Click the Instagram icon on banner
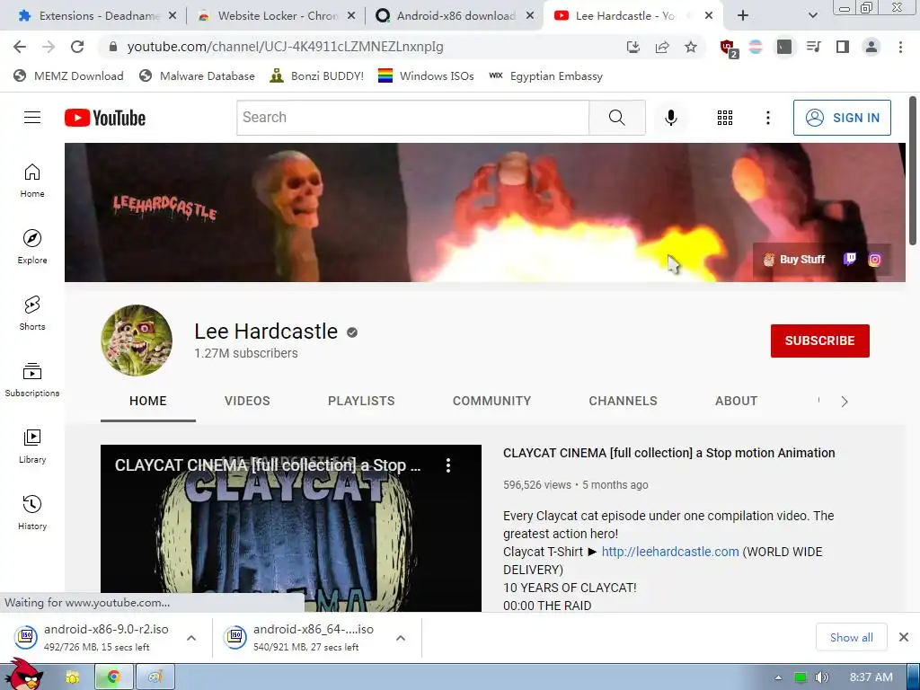 coord(874,260)
